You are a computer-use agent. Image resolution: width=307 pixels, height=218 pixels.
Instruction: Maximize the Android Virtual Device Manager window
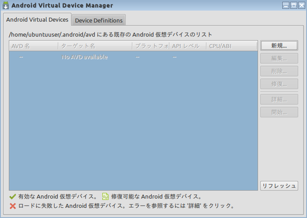point(294,5)
